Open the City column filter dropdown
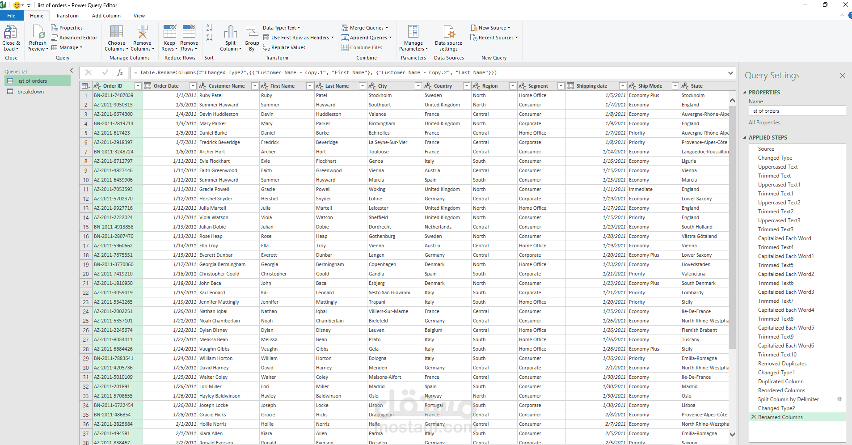The height and width of the screenshot is (445, 852). point(418,86)
